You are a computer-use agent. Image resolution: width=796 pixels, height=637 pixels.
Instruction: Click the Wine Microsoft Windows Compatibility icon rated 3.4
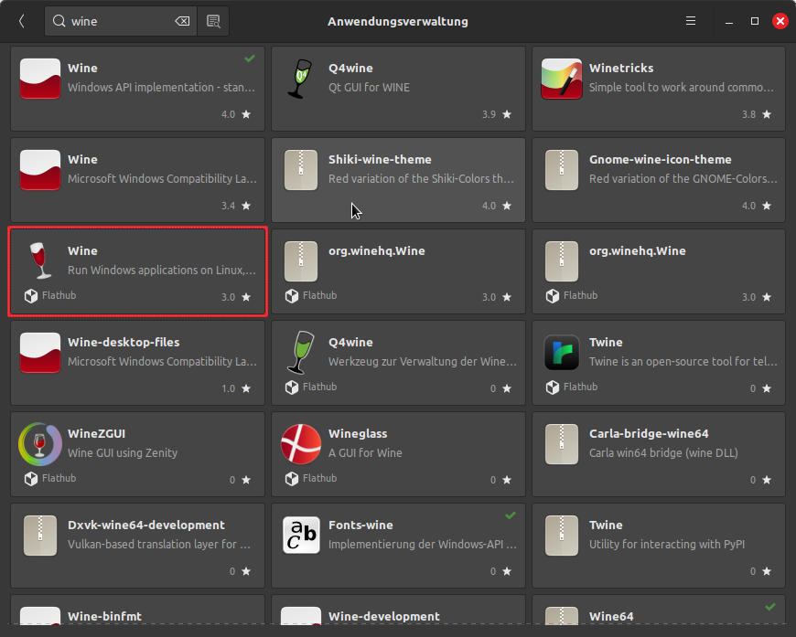tap(40, 170)
